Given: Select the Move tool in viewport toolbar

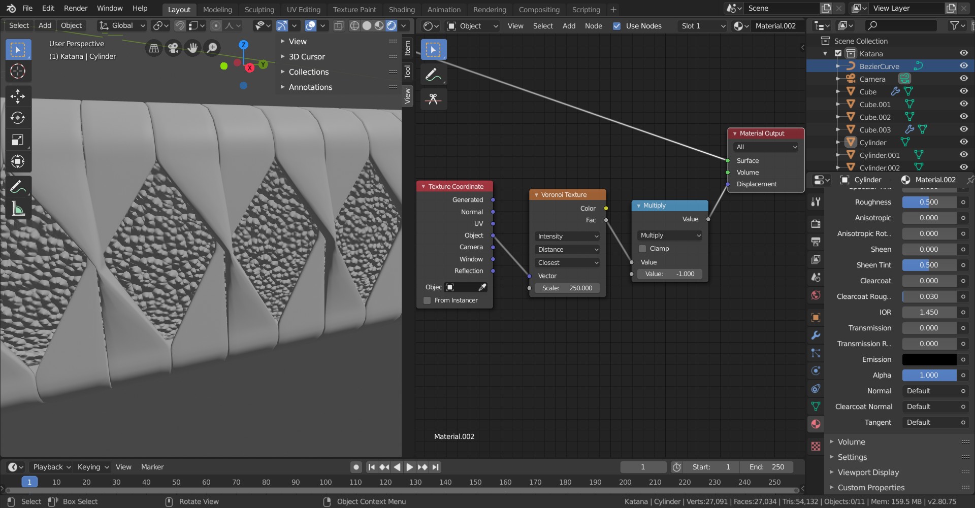Looking at the screenshot, I should click(18, 96).
